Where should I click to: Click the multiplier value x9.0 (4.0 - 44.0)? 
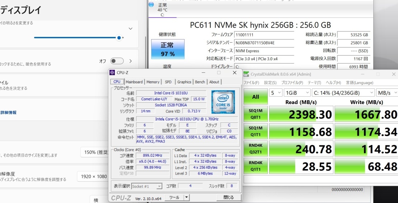coord(153,161)
